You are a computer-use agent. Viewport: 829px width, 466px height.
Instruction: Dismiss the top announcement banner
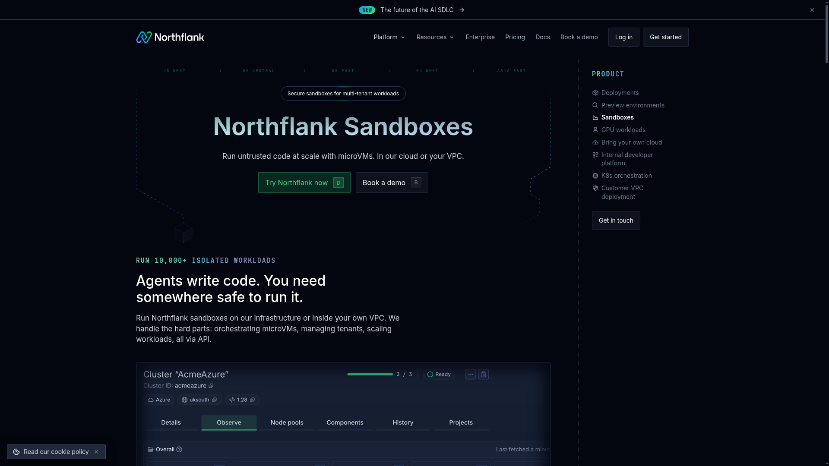[x=812, y=10]
